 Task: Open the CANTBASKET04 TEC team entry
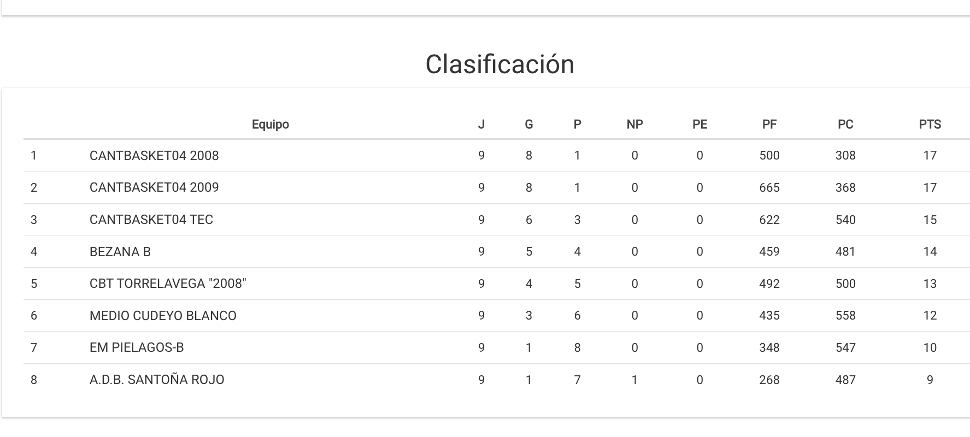click(x=151, y=220)
